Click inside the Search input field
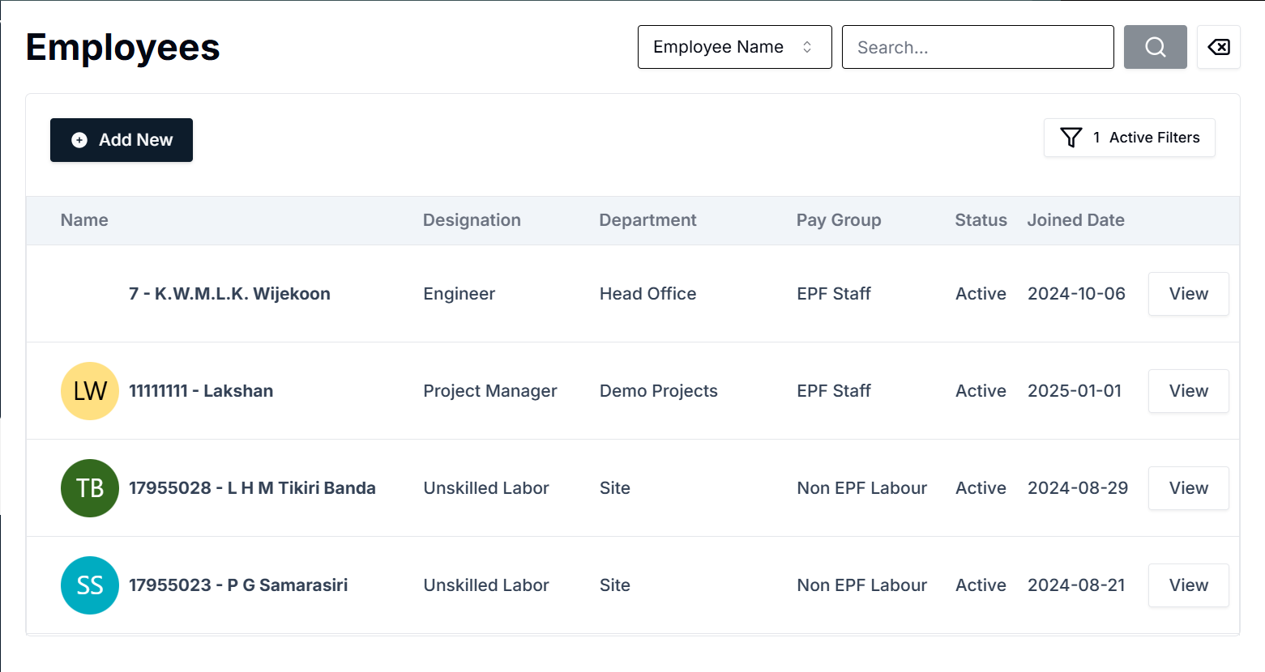 point(977,47)
